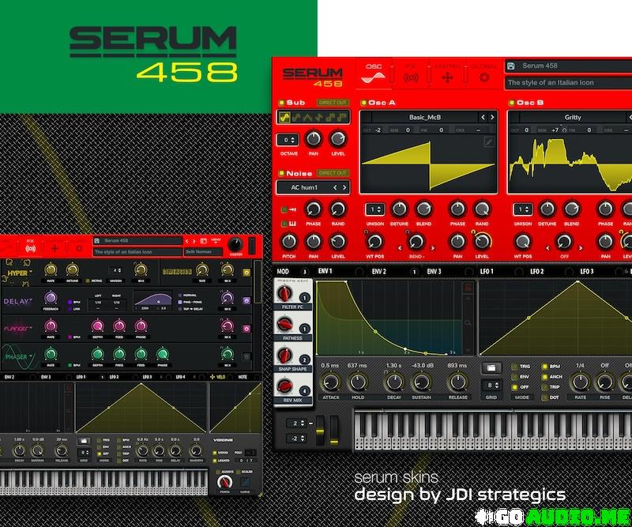Click the Sub OCTAVE stepper
The image size is (632, 527).
[x=288, y=140]
